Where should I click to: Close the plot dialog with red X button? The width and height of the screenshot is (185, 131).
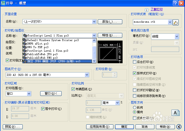181,3
